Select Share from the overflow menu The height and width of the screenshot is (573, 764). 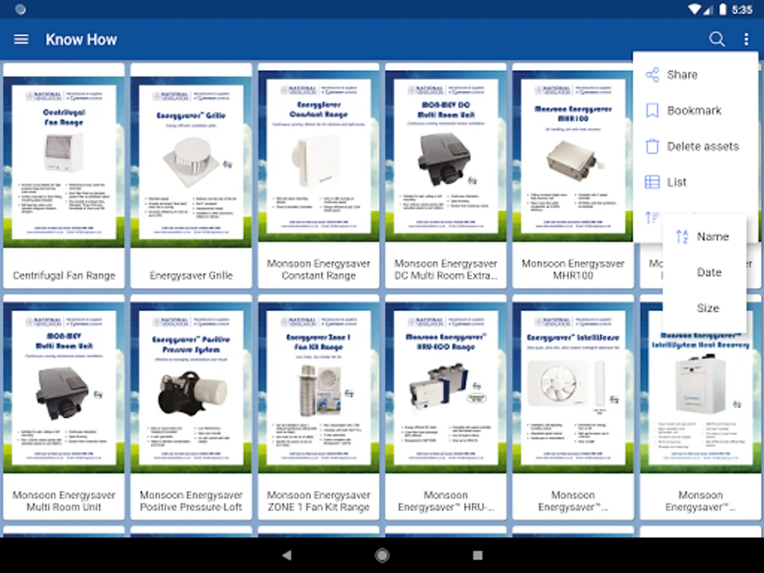695,74
